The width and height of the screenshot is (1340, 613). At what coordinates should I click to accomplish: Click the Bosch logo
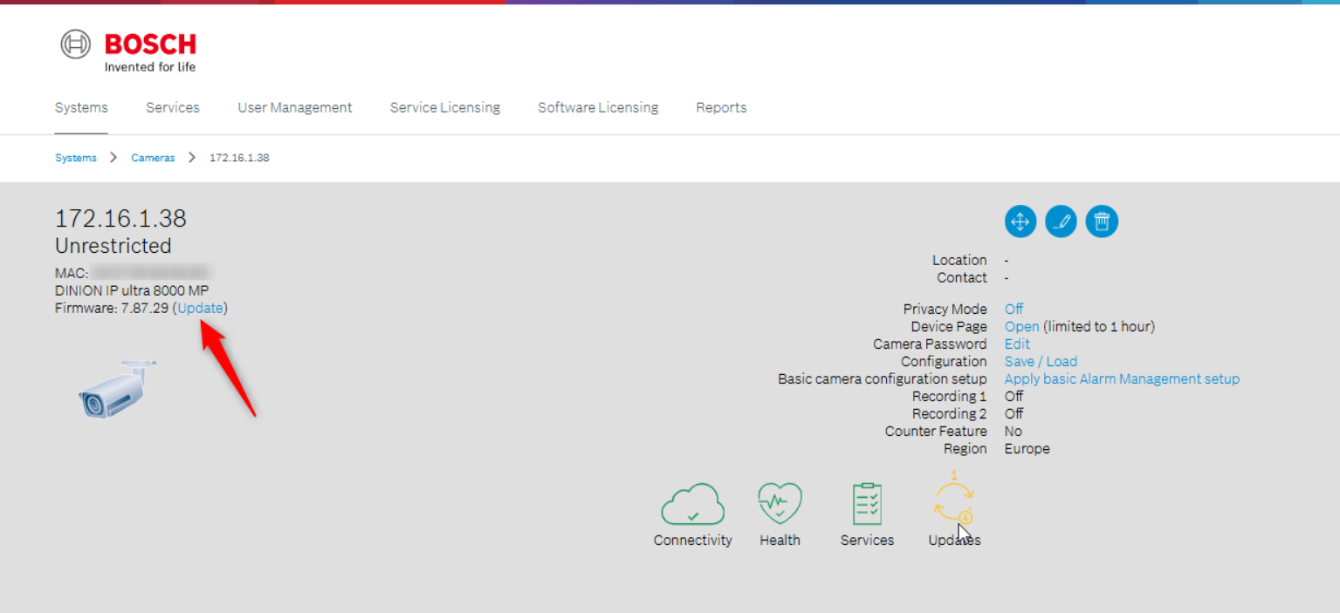click(128, 51)
